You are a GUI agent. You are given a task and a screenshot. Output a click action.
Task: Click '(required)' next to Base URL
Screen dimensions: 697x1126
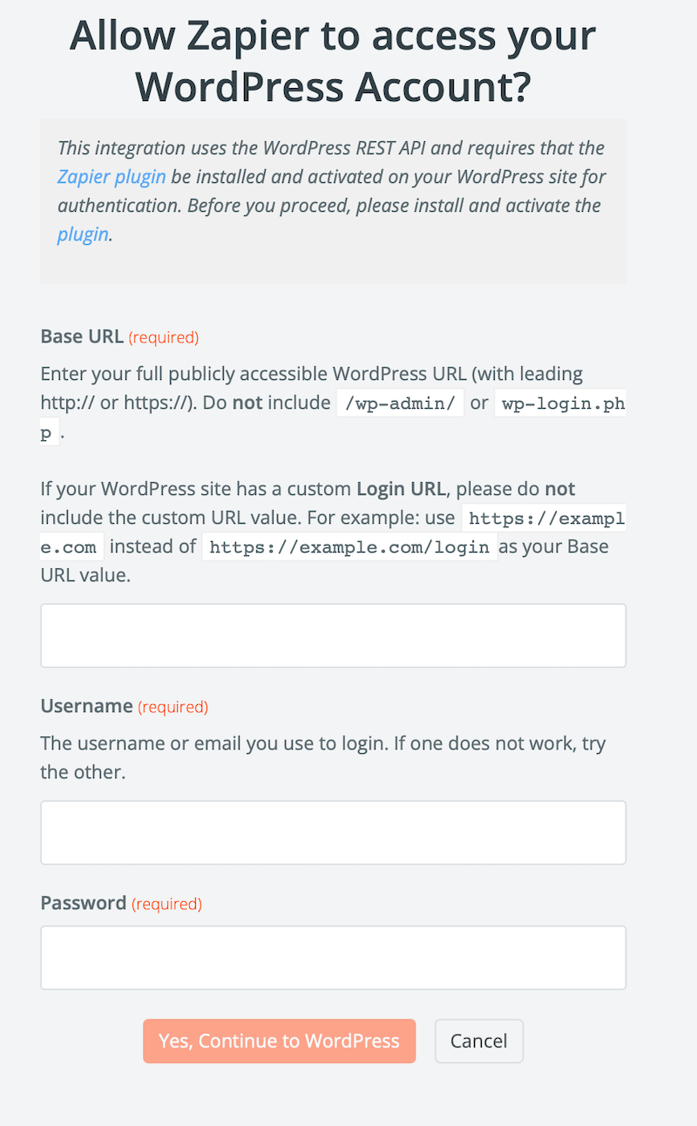pyautogui.click(x=164, y=337)
